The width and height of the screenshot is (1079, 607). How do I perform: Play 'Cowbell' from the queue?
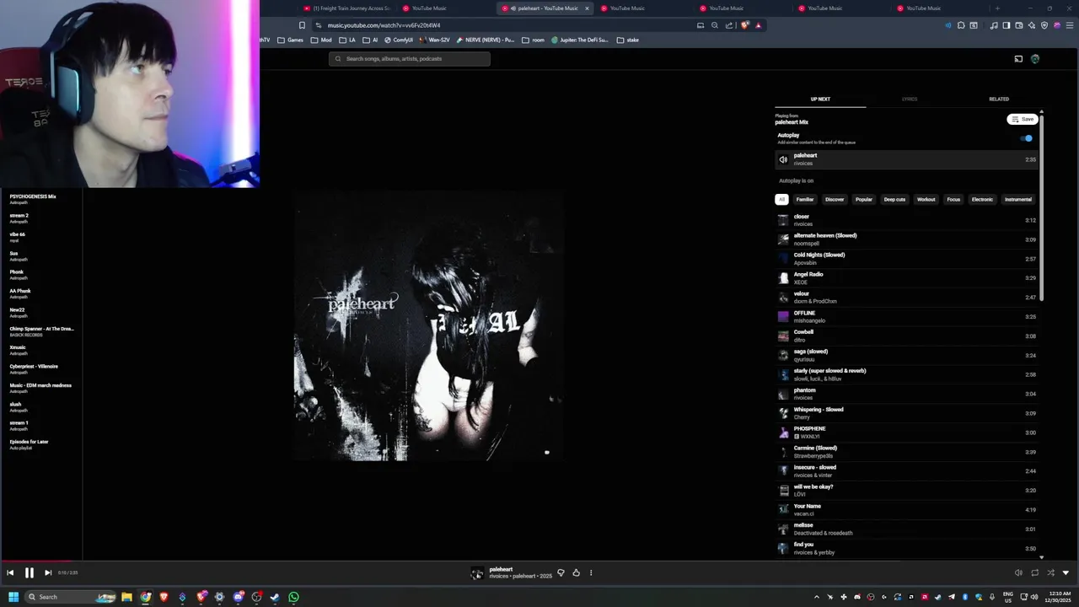point(906,336)
